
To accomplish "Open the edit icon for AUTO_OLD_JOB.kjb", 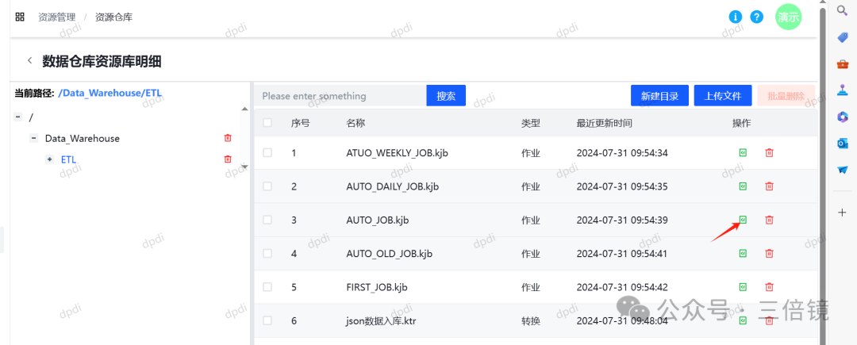I will 743,253.
